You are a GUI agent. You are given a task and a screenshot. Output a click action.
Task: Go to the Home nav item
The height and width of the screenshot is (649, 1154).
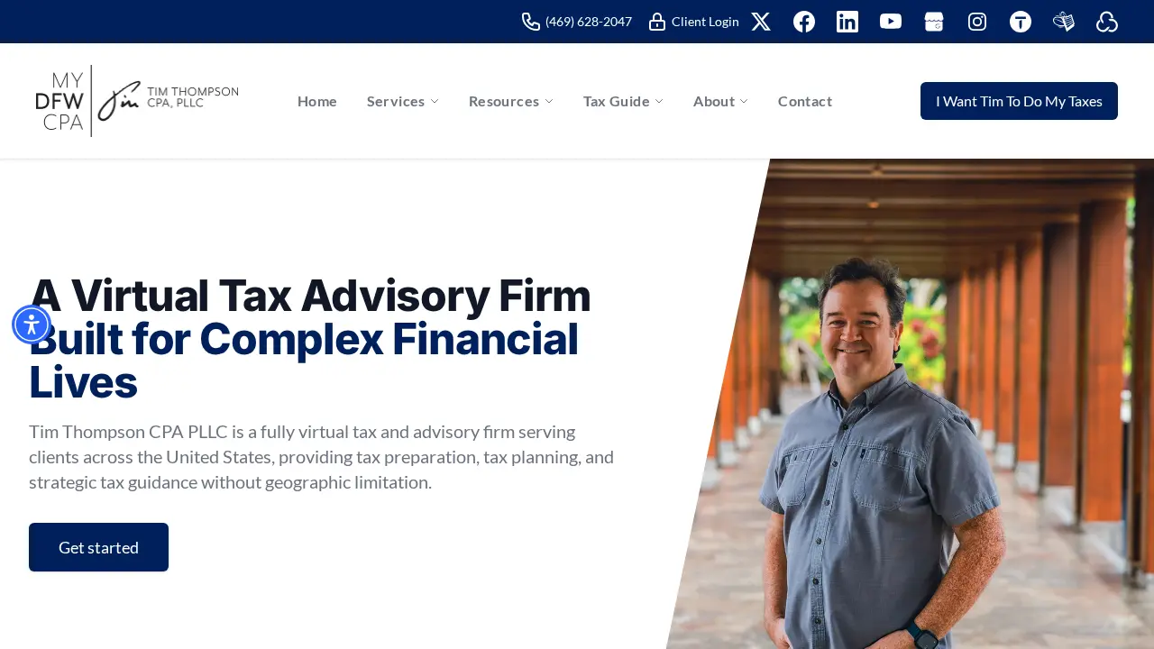point(317,101)
